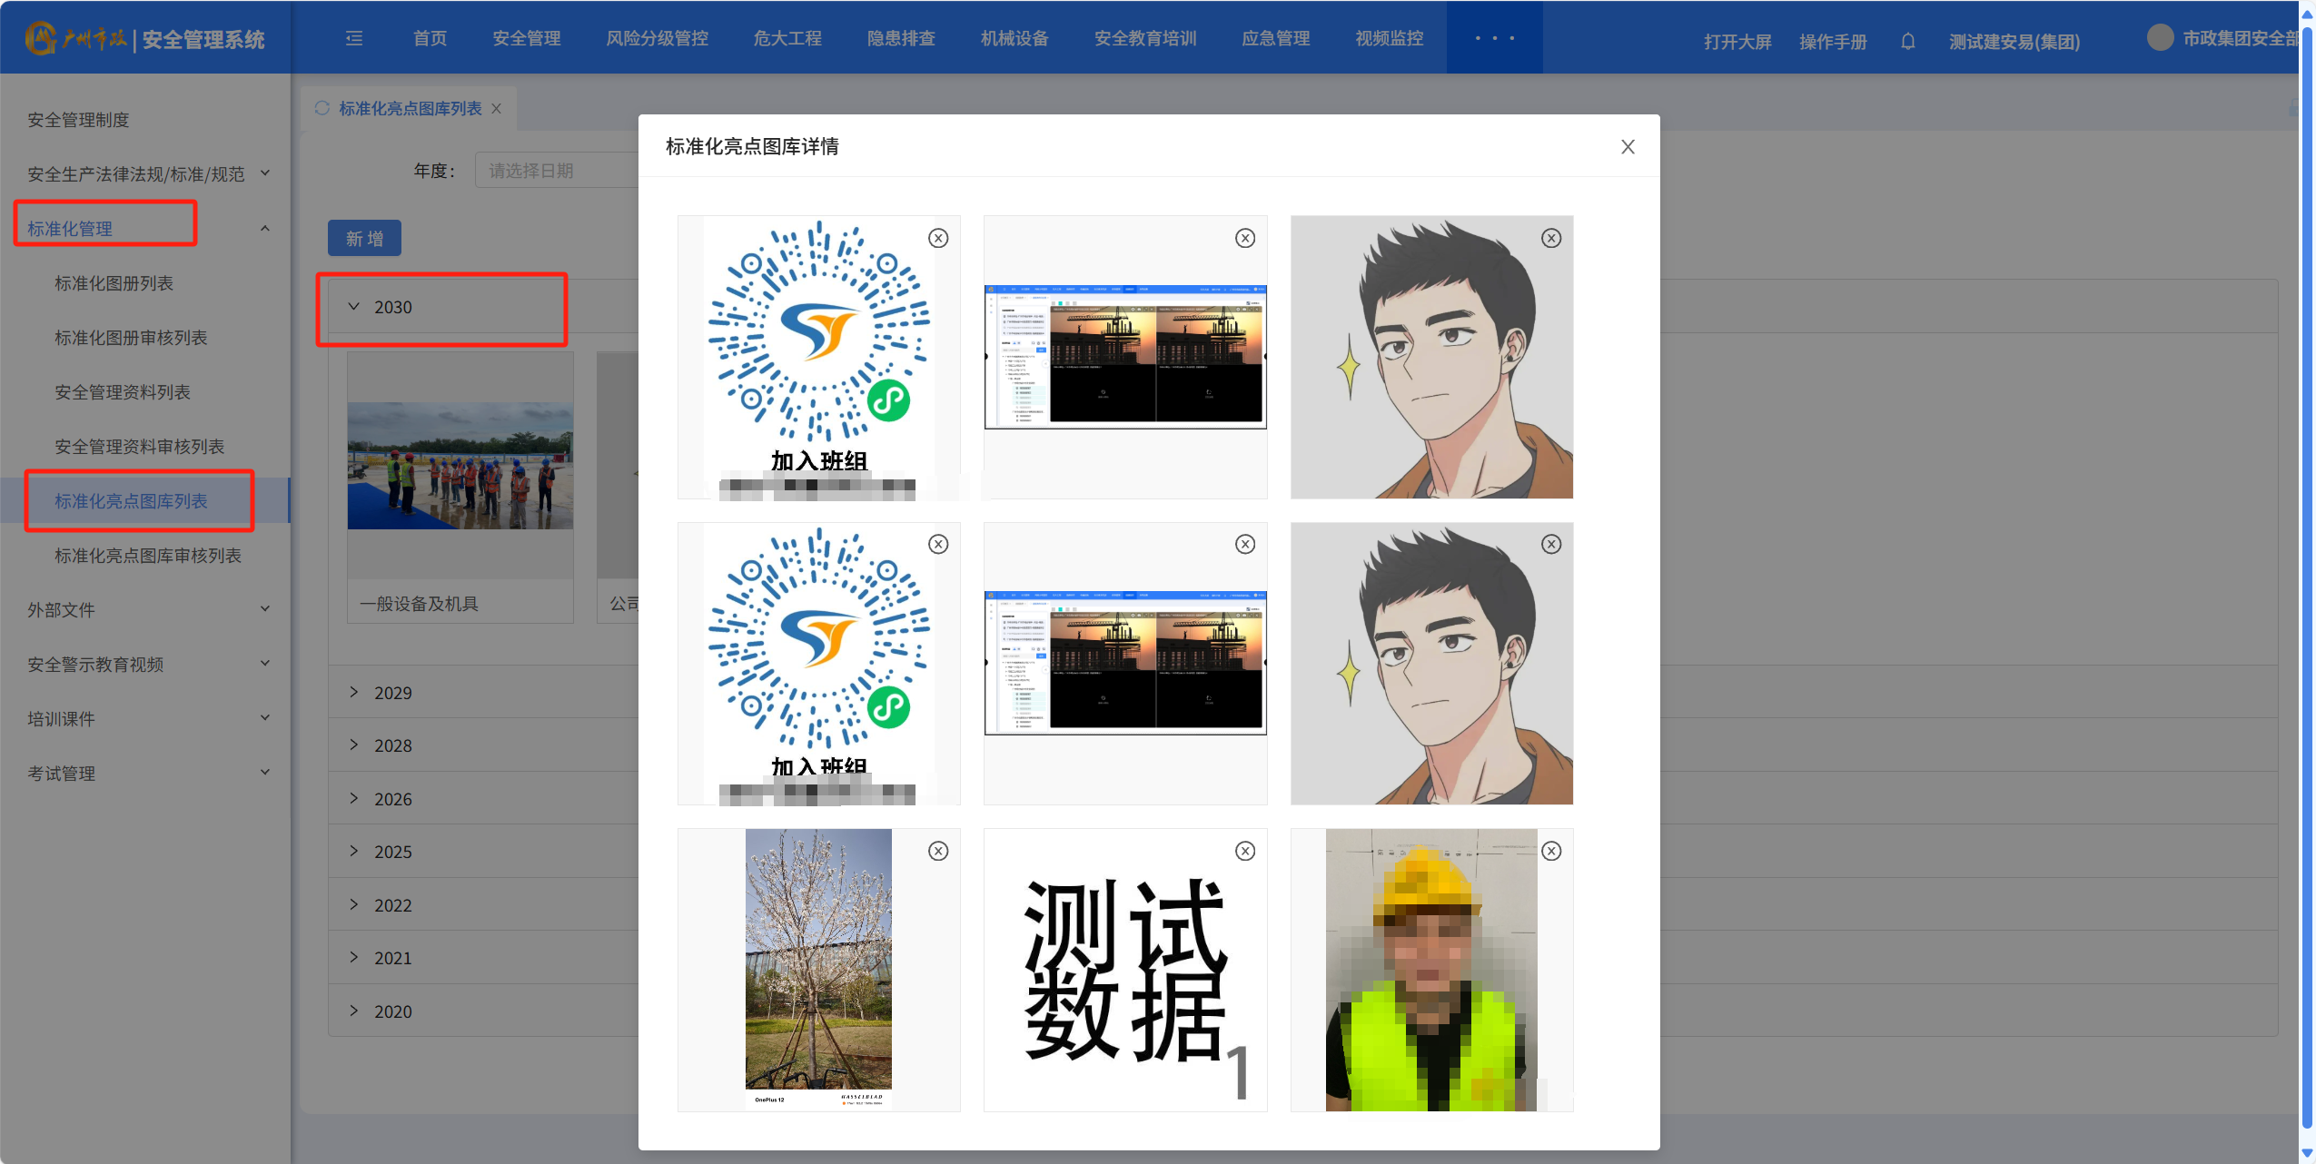This screenshot has height=1164, width=2316.
Task: Remove the 测试数据 image
Action: [x=1245, y=851]
